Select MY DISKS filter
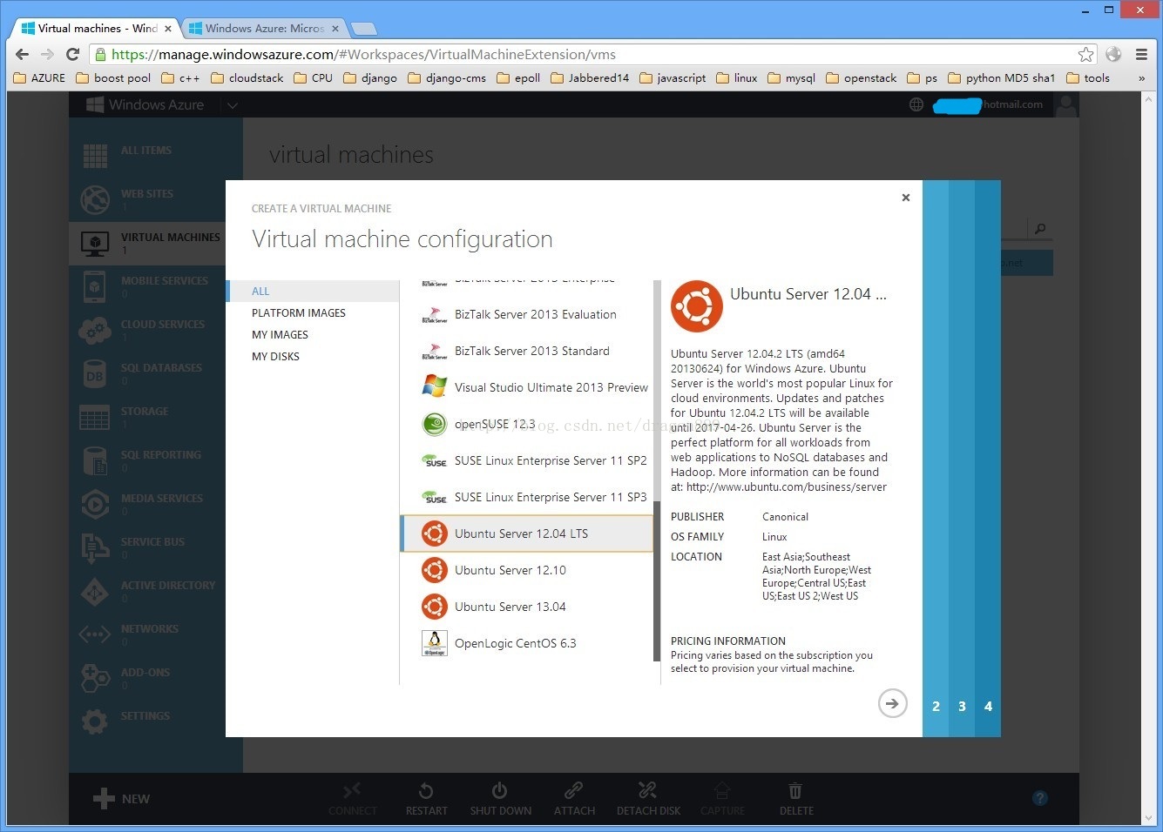The image size is (1163, 832). pyautogui.click(x=275, y=357)
